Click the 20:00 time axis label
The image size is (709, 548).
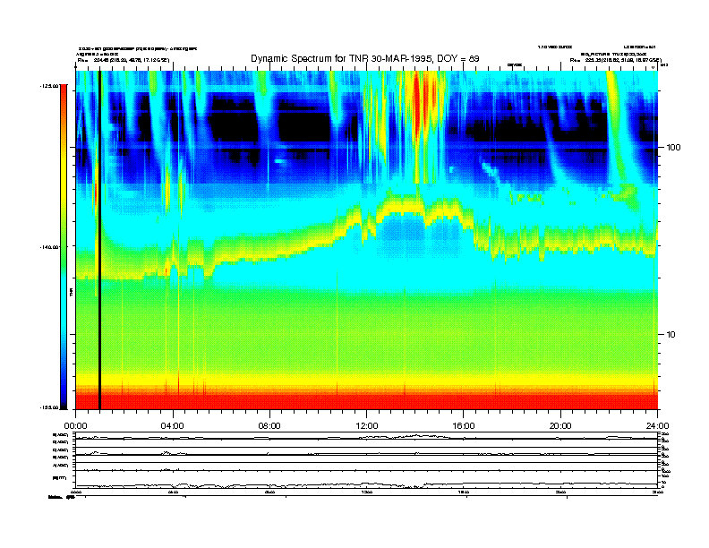[x=560, y=426]
